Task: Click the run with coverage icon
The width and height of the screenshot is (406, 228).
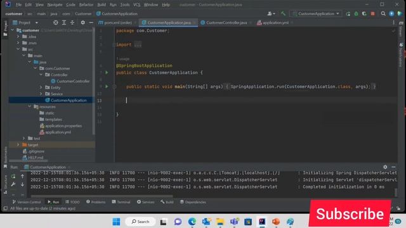Action: 364,14
